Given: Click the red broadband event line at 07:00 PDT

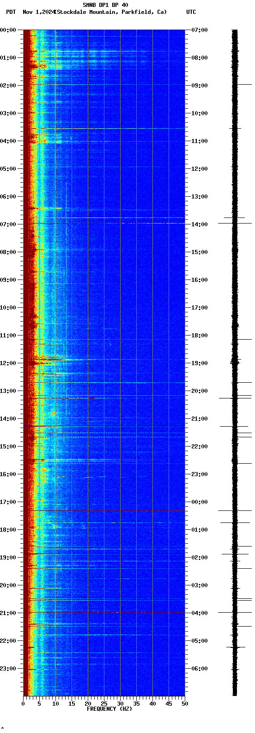Looking at the screenshot, I should point(104,224).
